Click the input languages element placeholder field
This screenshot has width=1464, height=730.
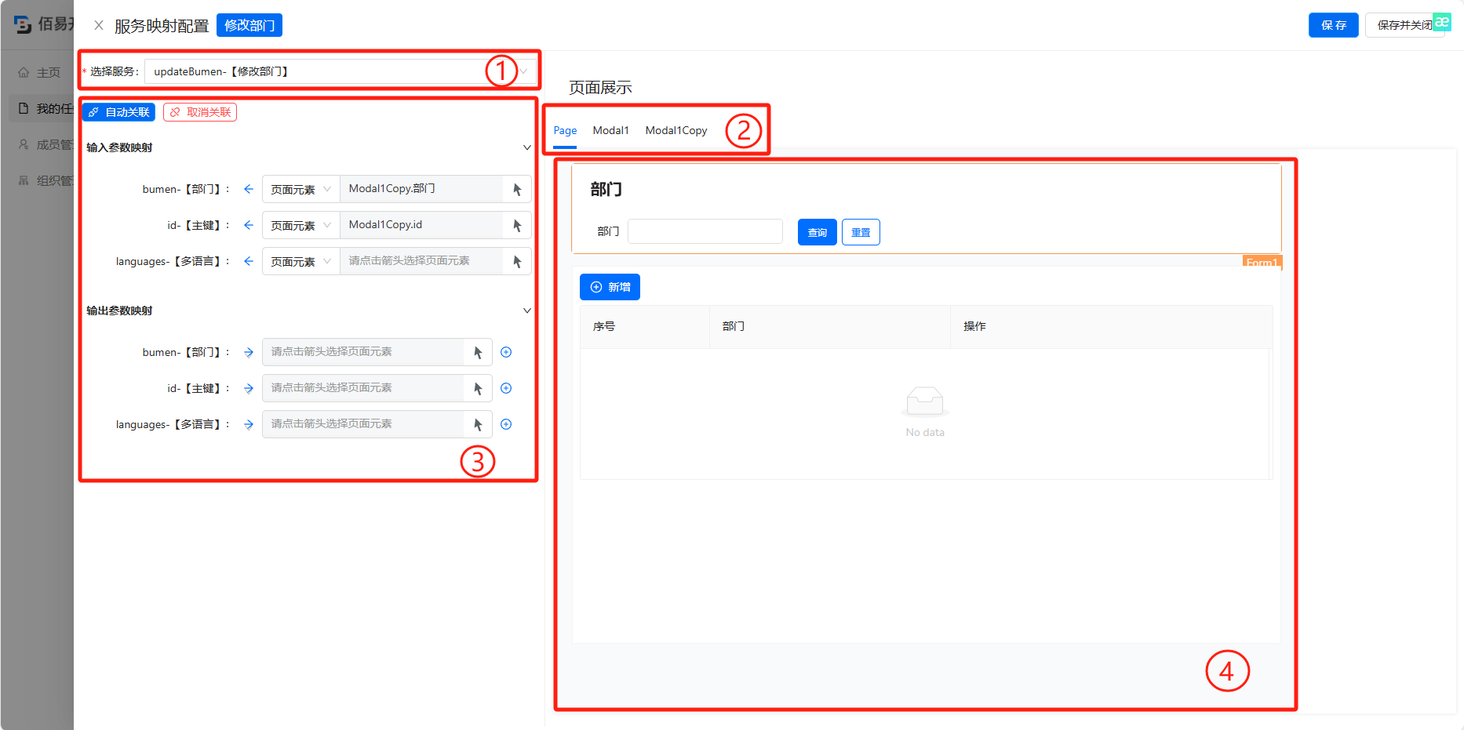coord(421,261)
